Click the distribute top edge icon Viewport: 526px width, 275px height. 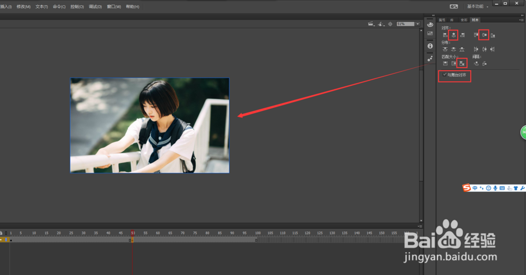[445, 49]
